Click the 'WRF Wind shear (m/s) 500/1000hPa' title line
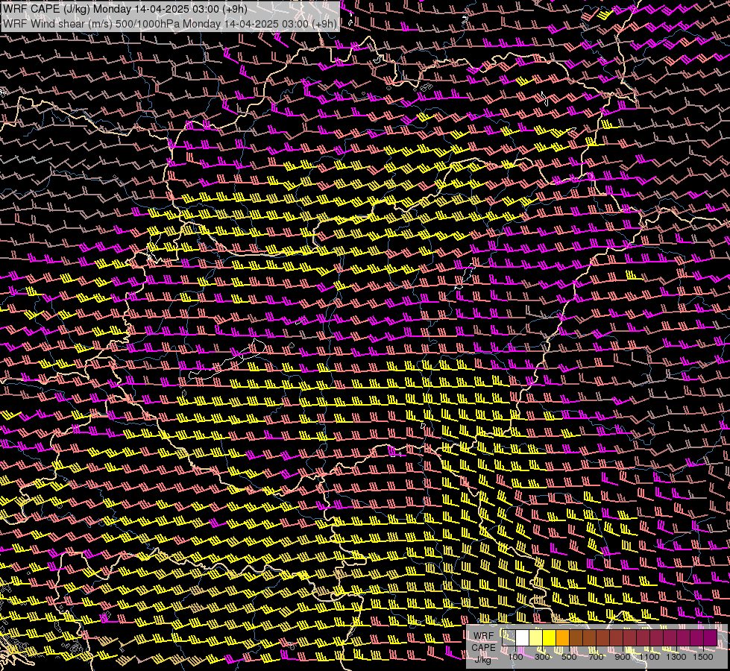 coord(170,23)
